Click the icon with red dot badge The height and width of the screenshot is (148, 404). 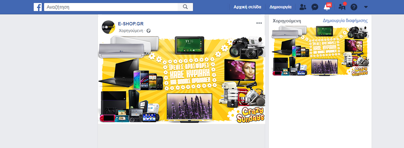pyautogui.click(x=342, y=7)
